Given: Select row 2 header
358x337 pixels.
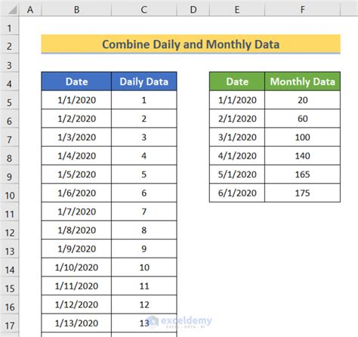Looking at the screenshot, I should coord(9,44).
